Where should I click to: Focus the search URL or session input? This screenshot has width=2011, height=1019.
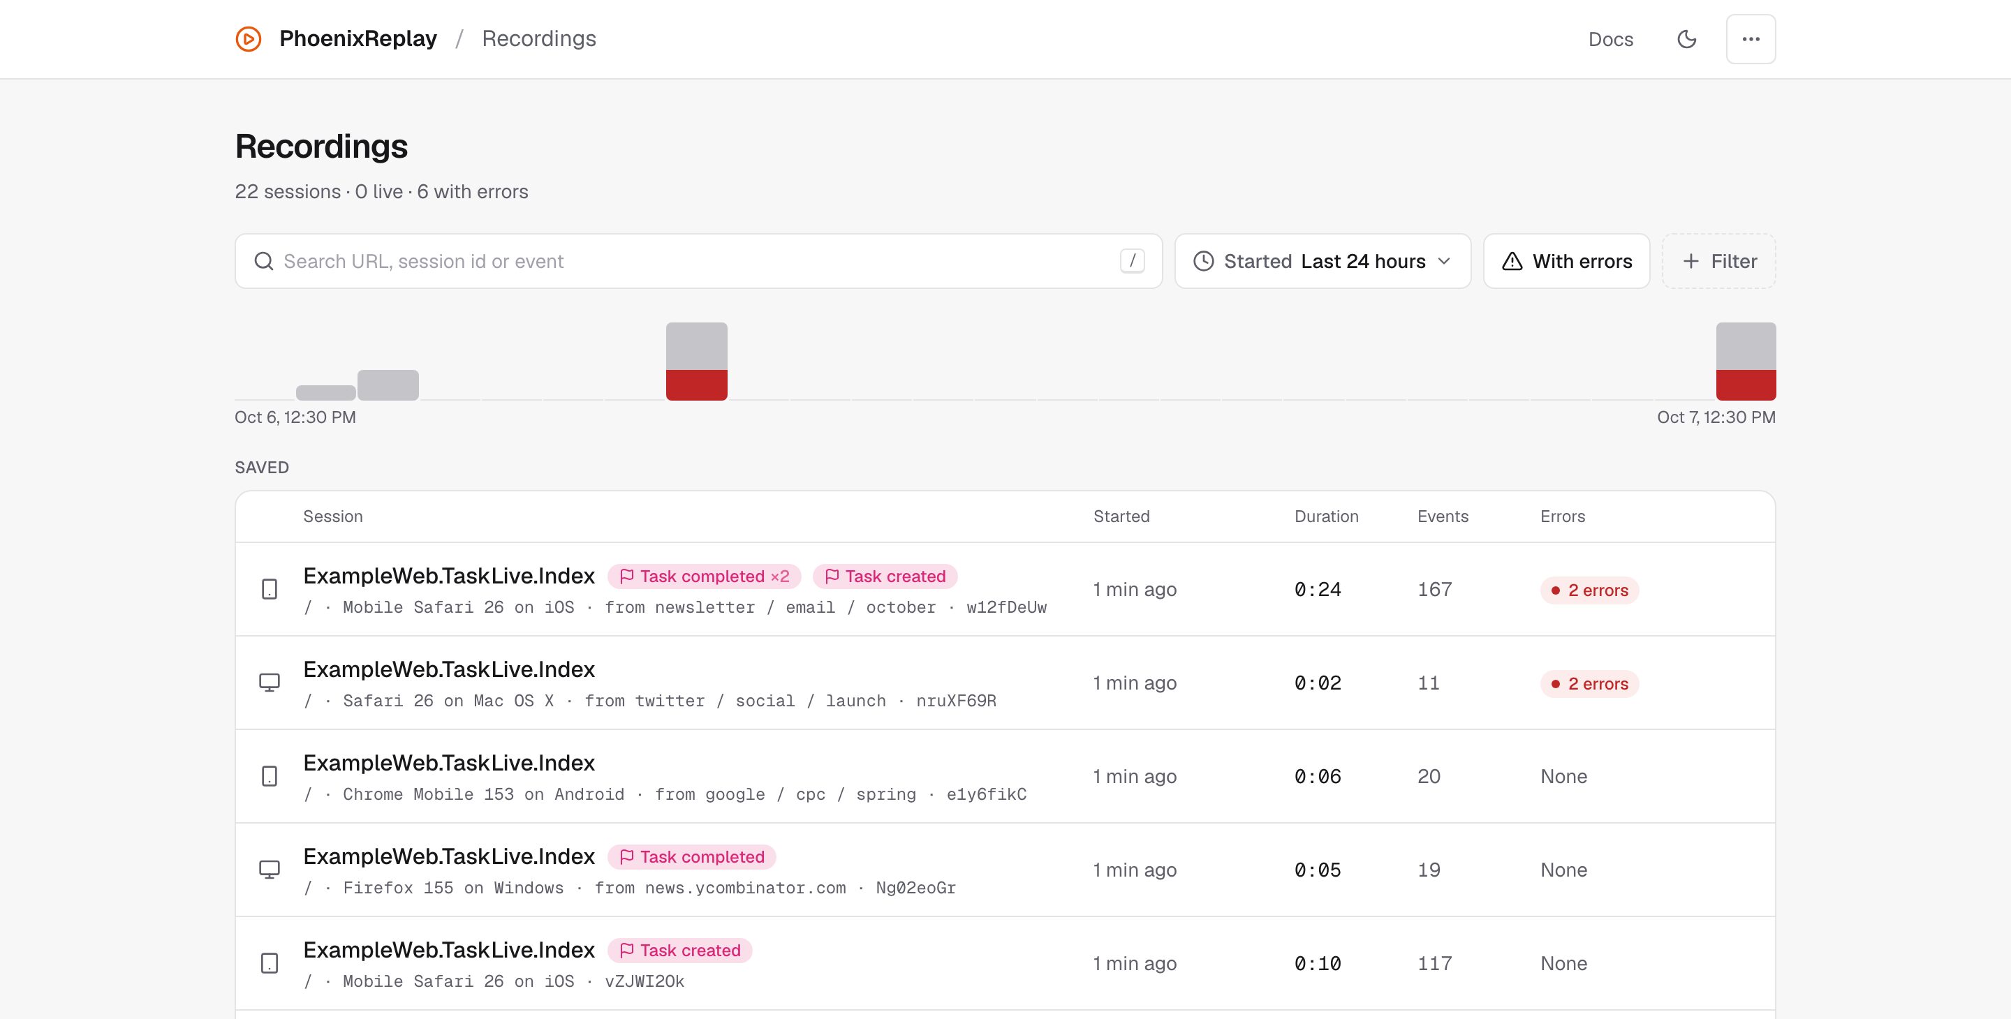(699, 262)
